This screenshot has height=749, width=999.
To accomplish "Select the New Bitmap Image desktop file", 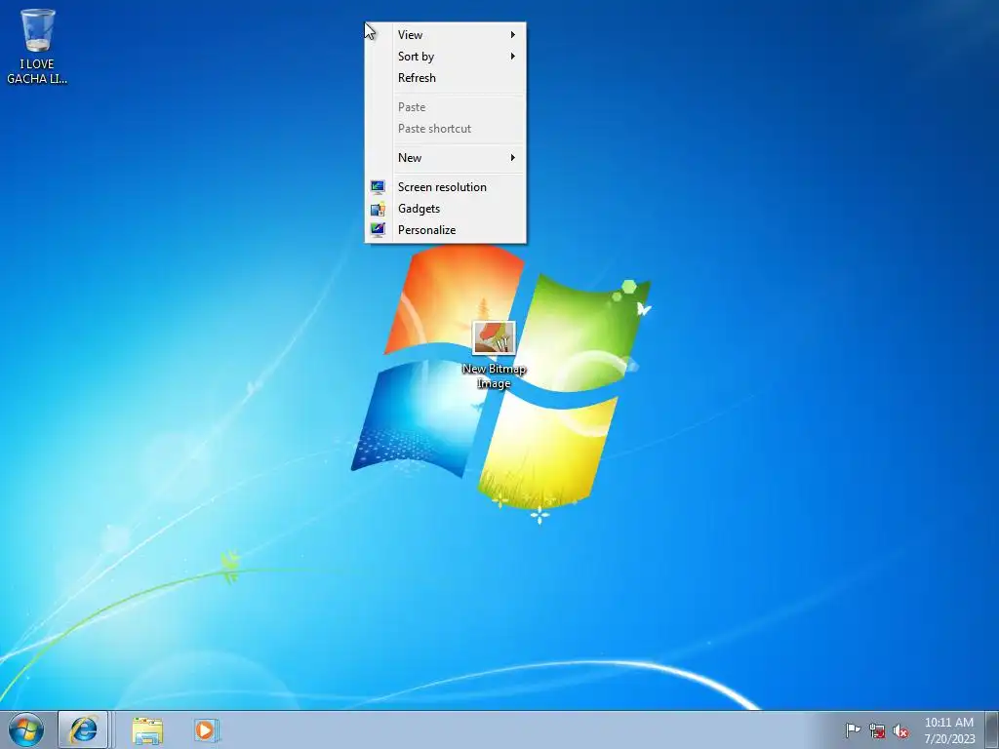I will click(494, 355).
